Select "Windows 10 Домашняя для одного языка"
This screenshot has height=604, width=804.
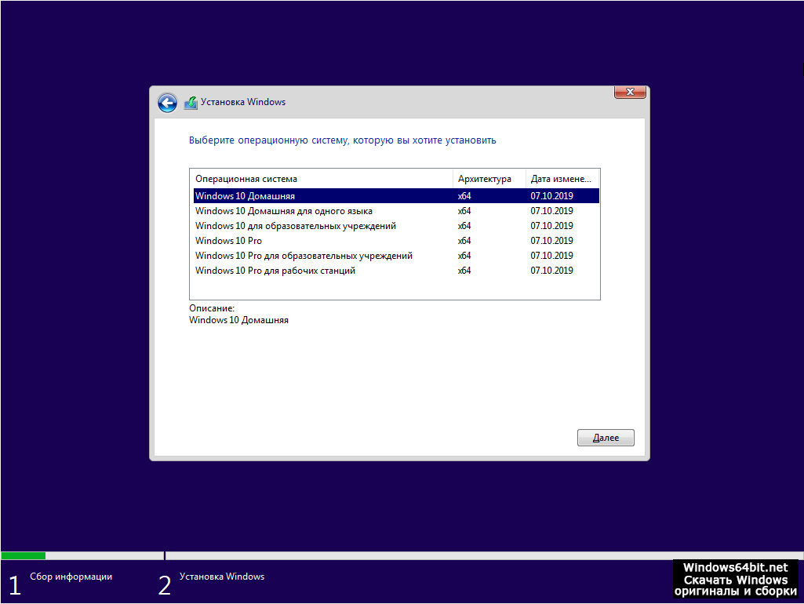point(283,211)
